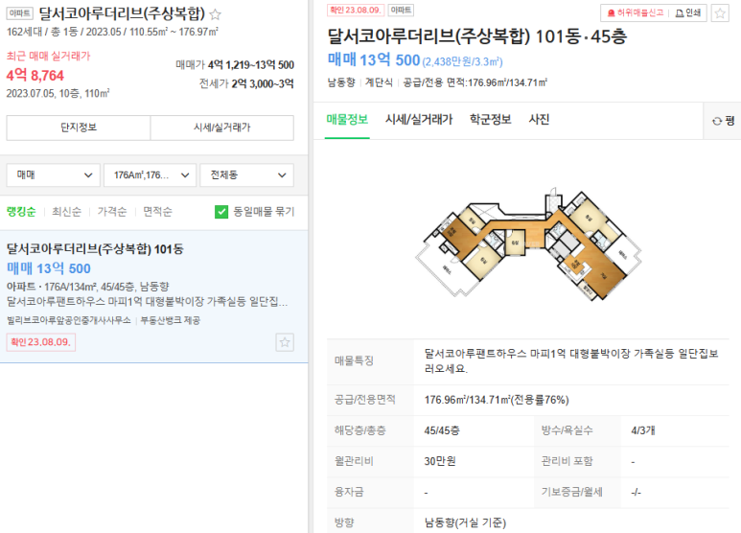Click the 확인 23.08.09. badge in the listing card

coord(40,342)
